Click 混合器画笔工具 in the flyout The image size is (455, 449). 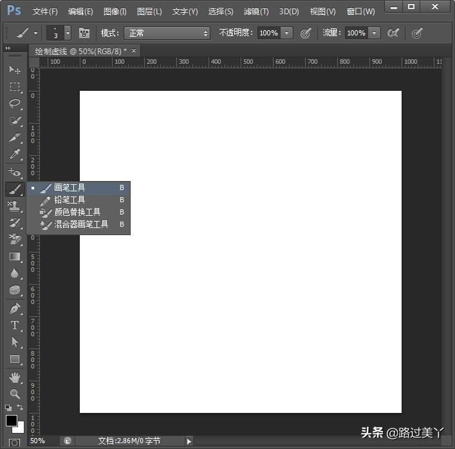click(x=81, y=224)
